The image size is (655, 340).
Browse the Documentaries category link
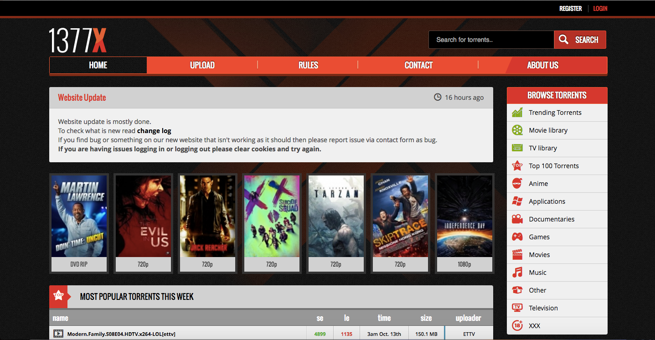pyautogui.click(x=552, y=219)
